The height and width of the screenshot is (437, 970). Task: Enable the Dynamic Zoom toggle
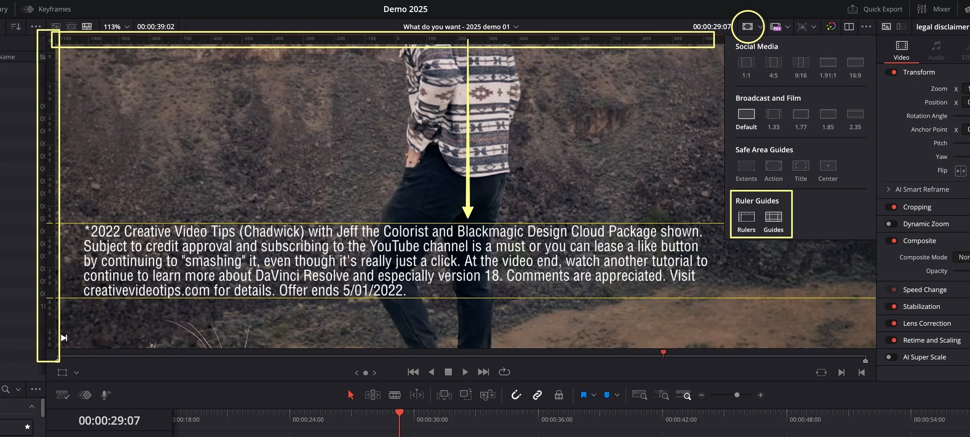tap(891, 224)
